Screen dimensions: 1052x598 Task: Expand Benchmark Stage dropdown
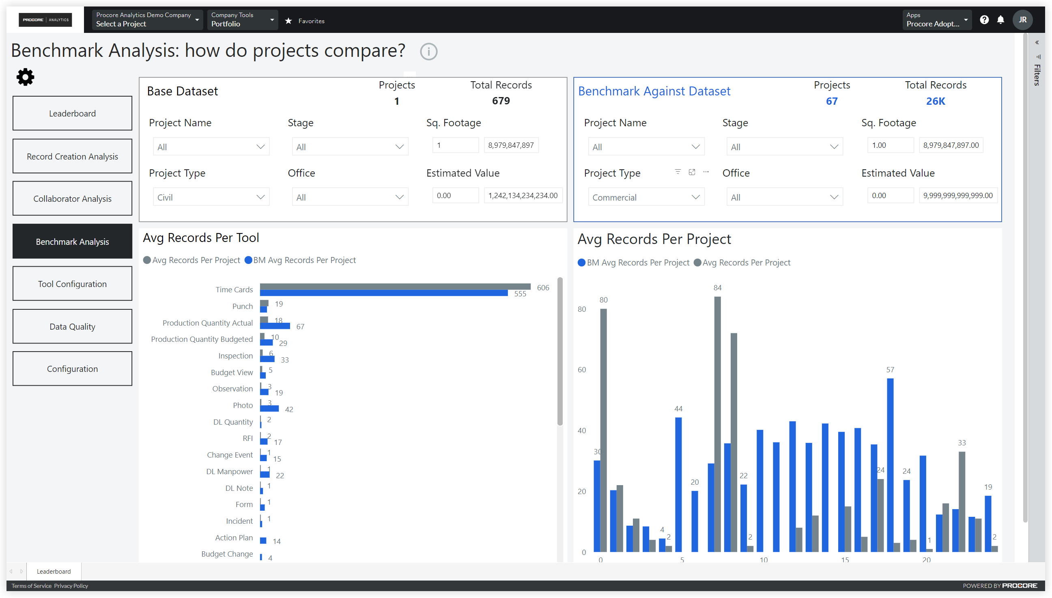tap(784, 147)
